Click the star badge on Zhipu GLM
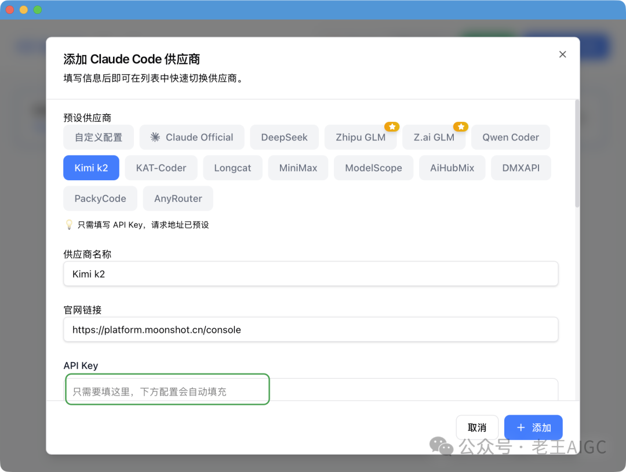This screenshot has height=472, width=626. point(392,126)
